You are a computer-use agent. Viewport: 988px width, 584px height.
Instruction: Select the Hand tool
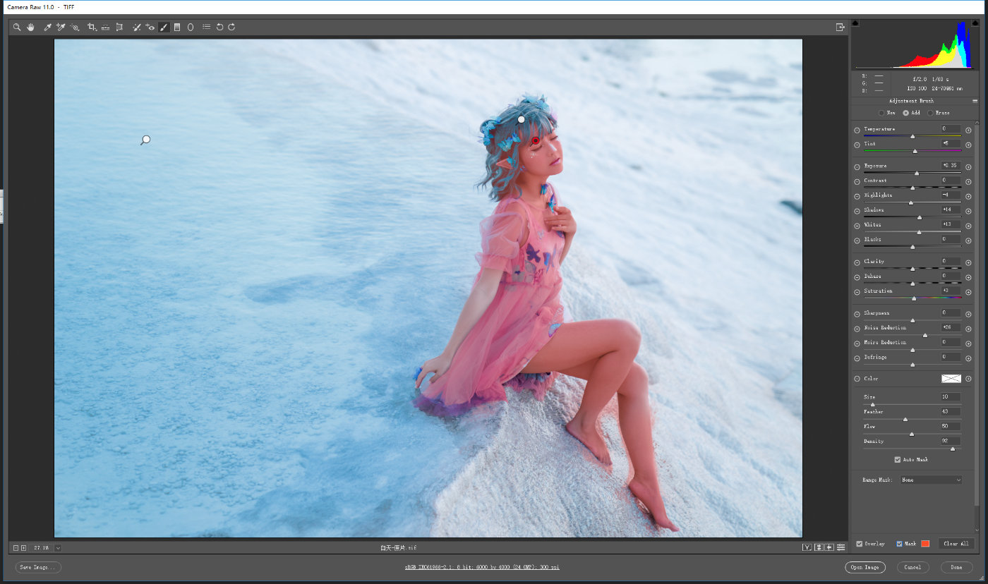pos(31,28)
